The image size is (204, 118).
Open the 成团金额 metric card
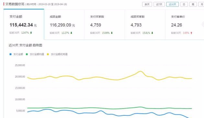coord(64,25)
